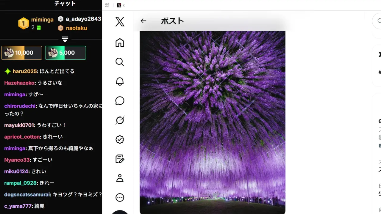Expand the chat leaderboard chevron
The image size is (381, 214).
pos(65,39)
